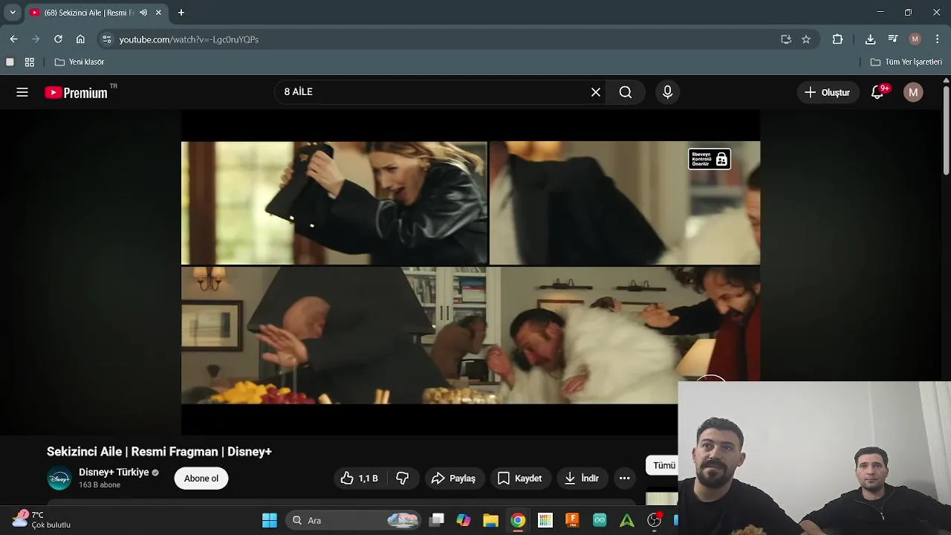This screenshot has height=535, width=951.
Task: Click the page vertical scrollbar
Action: 946,131
